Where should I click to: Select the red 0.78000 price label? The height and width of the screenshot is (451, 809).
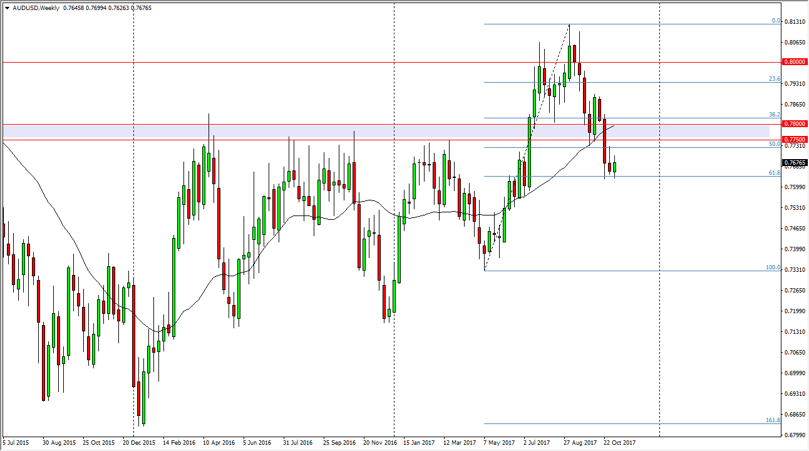tap(794, 124)
